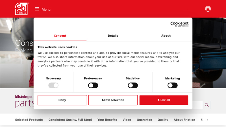Click the Allow selection button

113,100
